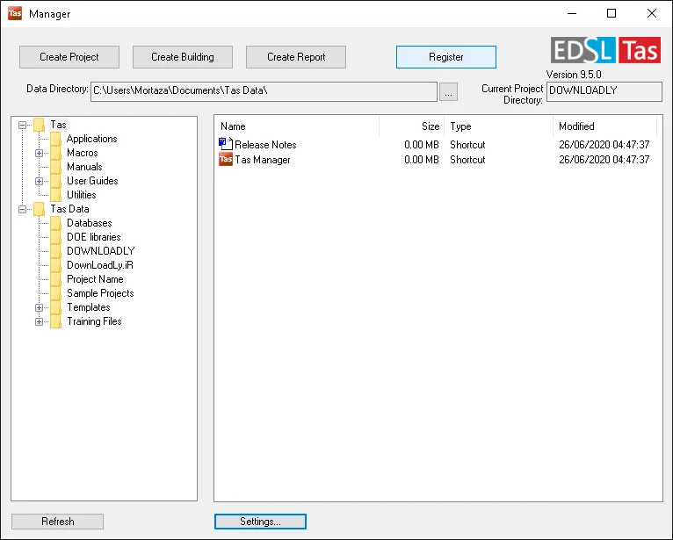The width and height of the screenshot is (673, 540).
Task: Click the Databases folder icon
Action: click(x=55, y=223)
